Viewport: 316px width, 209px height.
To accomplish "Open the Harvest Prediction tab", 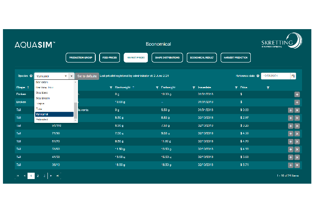I will (236, 57).
